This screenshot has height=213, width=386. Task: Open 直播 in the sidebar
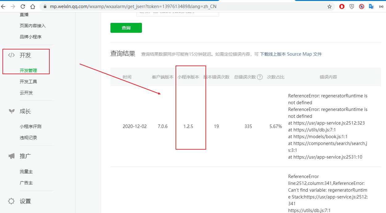point(24,15)
